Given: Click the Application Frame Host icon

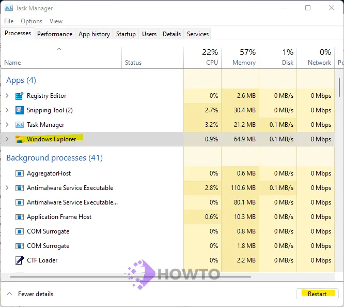Looking at the screenshot, I should [x=19, y=217].
